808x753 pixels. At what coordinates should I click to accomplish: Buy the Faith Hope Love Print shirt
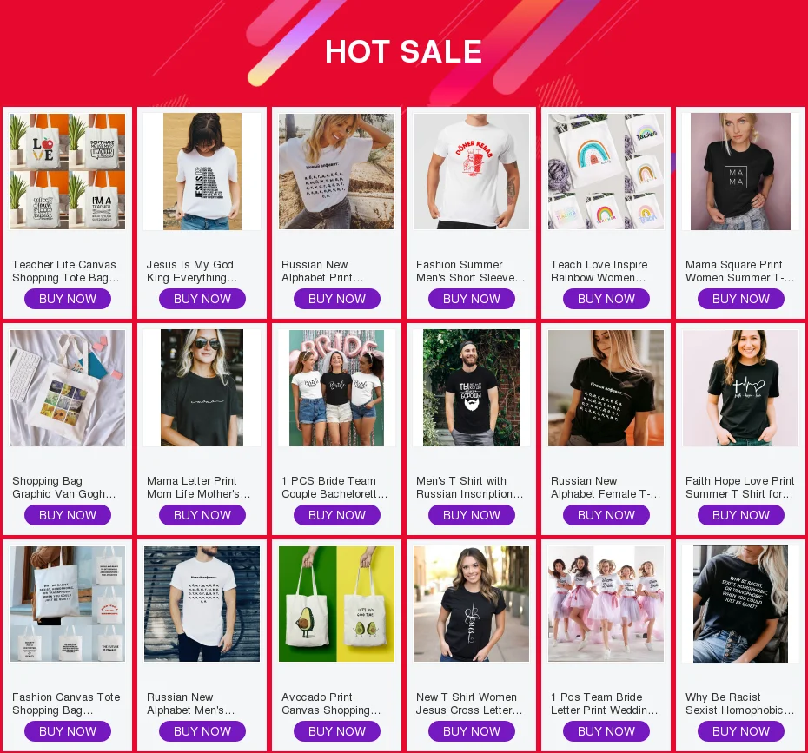coord(740,515)
